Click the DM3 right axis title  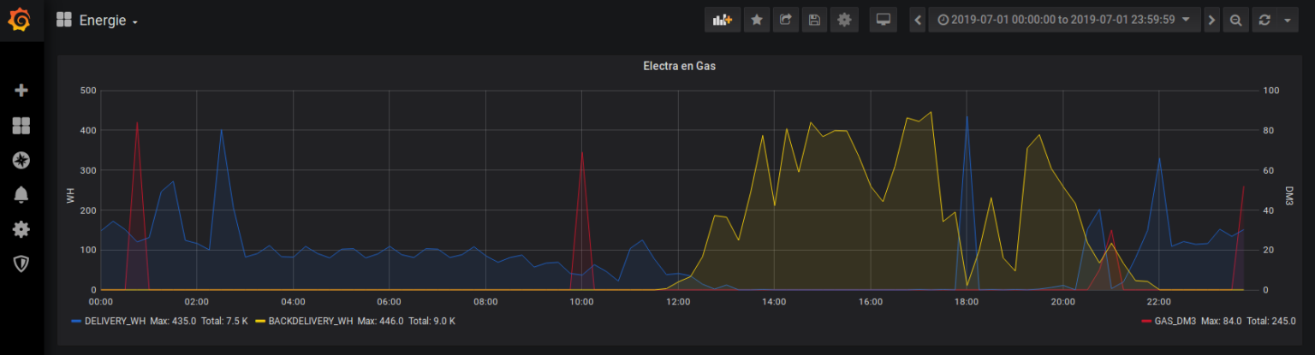pyautogui.click(x=1289, y=196)
